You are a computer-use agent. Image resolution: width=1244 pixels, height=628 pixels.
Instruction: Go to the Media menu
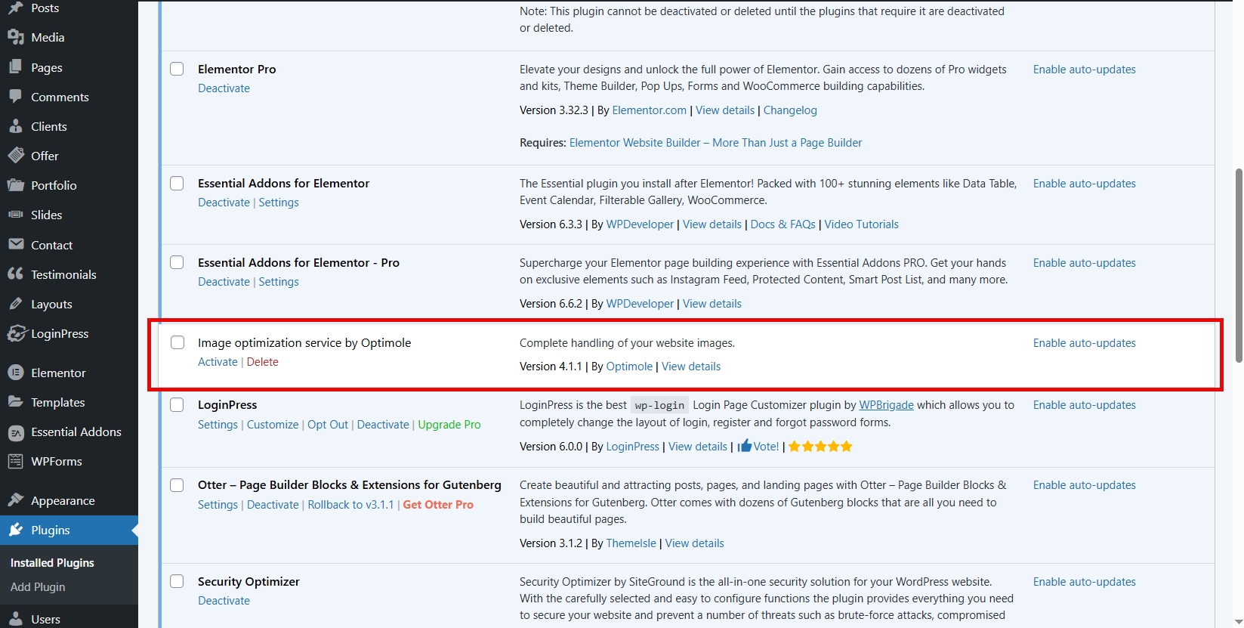coord(48,37)
